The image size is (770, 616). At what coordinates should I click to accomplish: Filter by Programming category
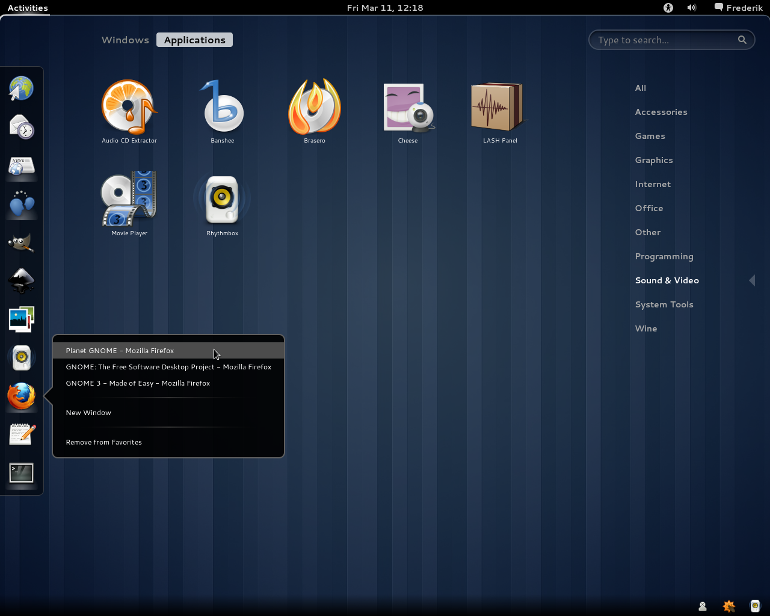664,256
